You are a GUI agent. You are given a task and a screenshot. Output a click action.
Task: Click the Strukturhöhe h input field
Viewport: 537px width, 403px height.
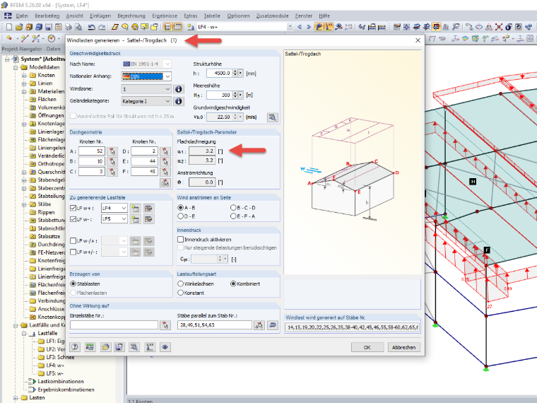click(x=219, y=73)
